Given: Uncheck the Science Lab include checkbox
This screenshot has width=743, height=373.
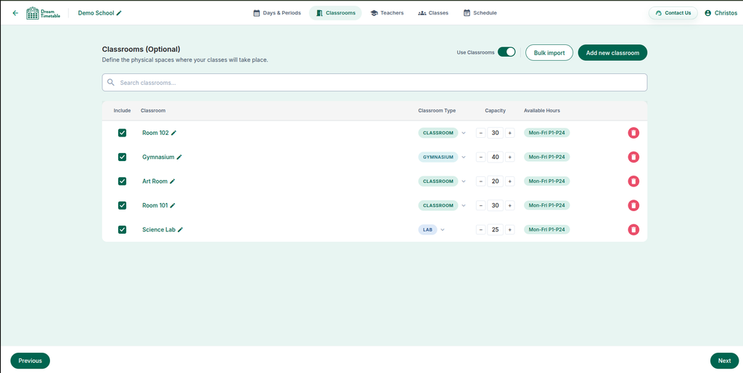Looking at the screenshot, I should (122, 229).
